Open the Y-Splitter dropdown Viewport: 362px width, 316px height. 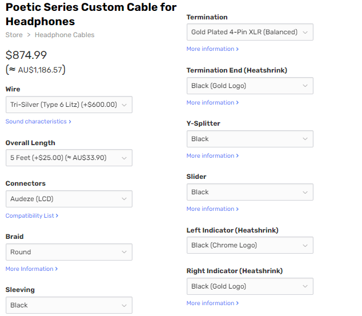coord(250,139)
